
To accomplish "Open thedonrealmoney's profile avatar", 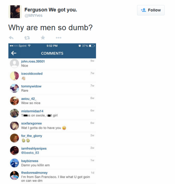I will (14, 176).
